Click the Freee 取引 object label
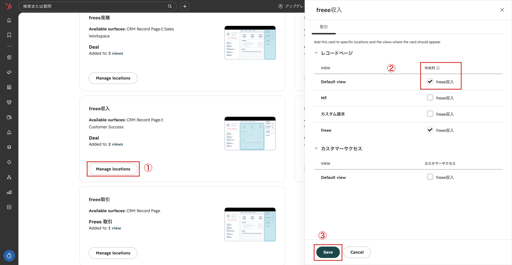Viewport: 512px width, 265px height. (100, 222)
